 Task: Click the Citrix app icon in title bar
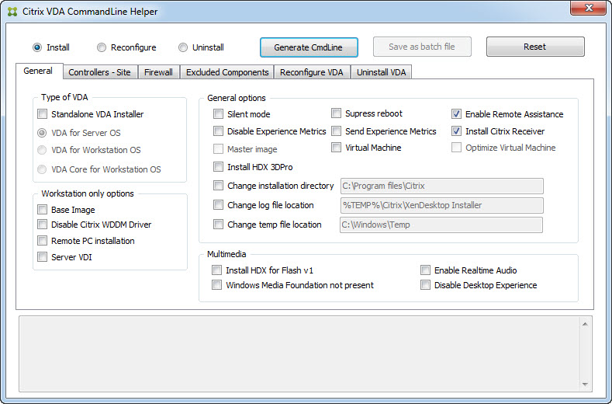pos(12,12)
